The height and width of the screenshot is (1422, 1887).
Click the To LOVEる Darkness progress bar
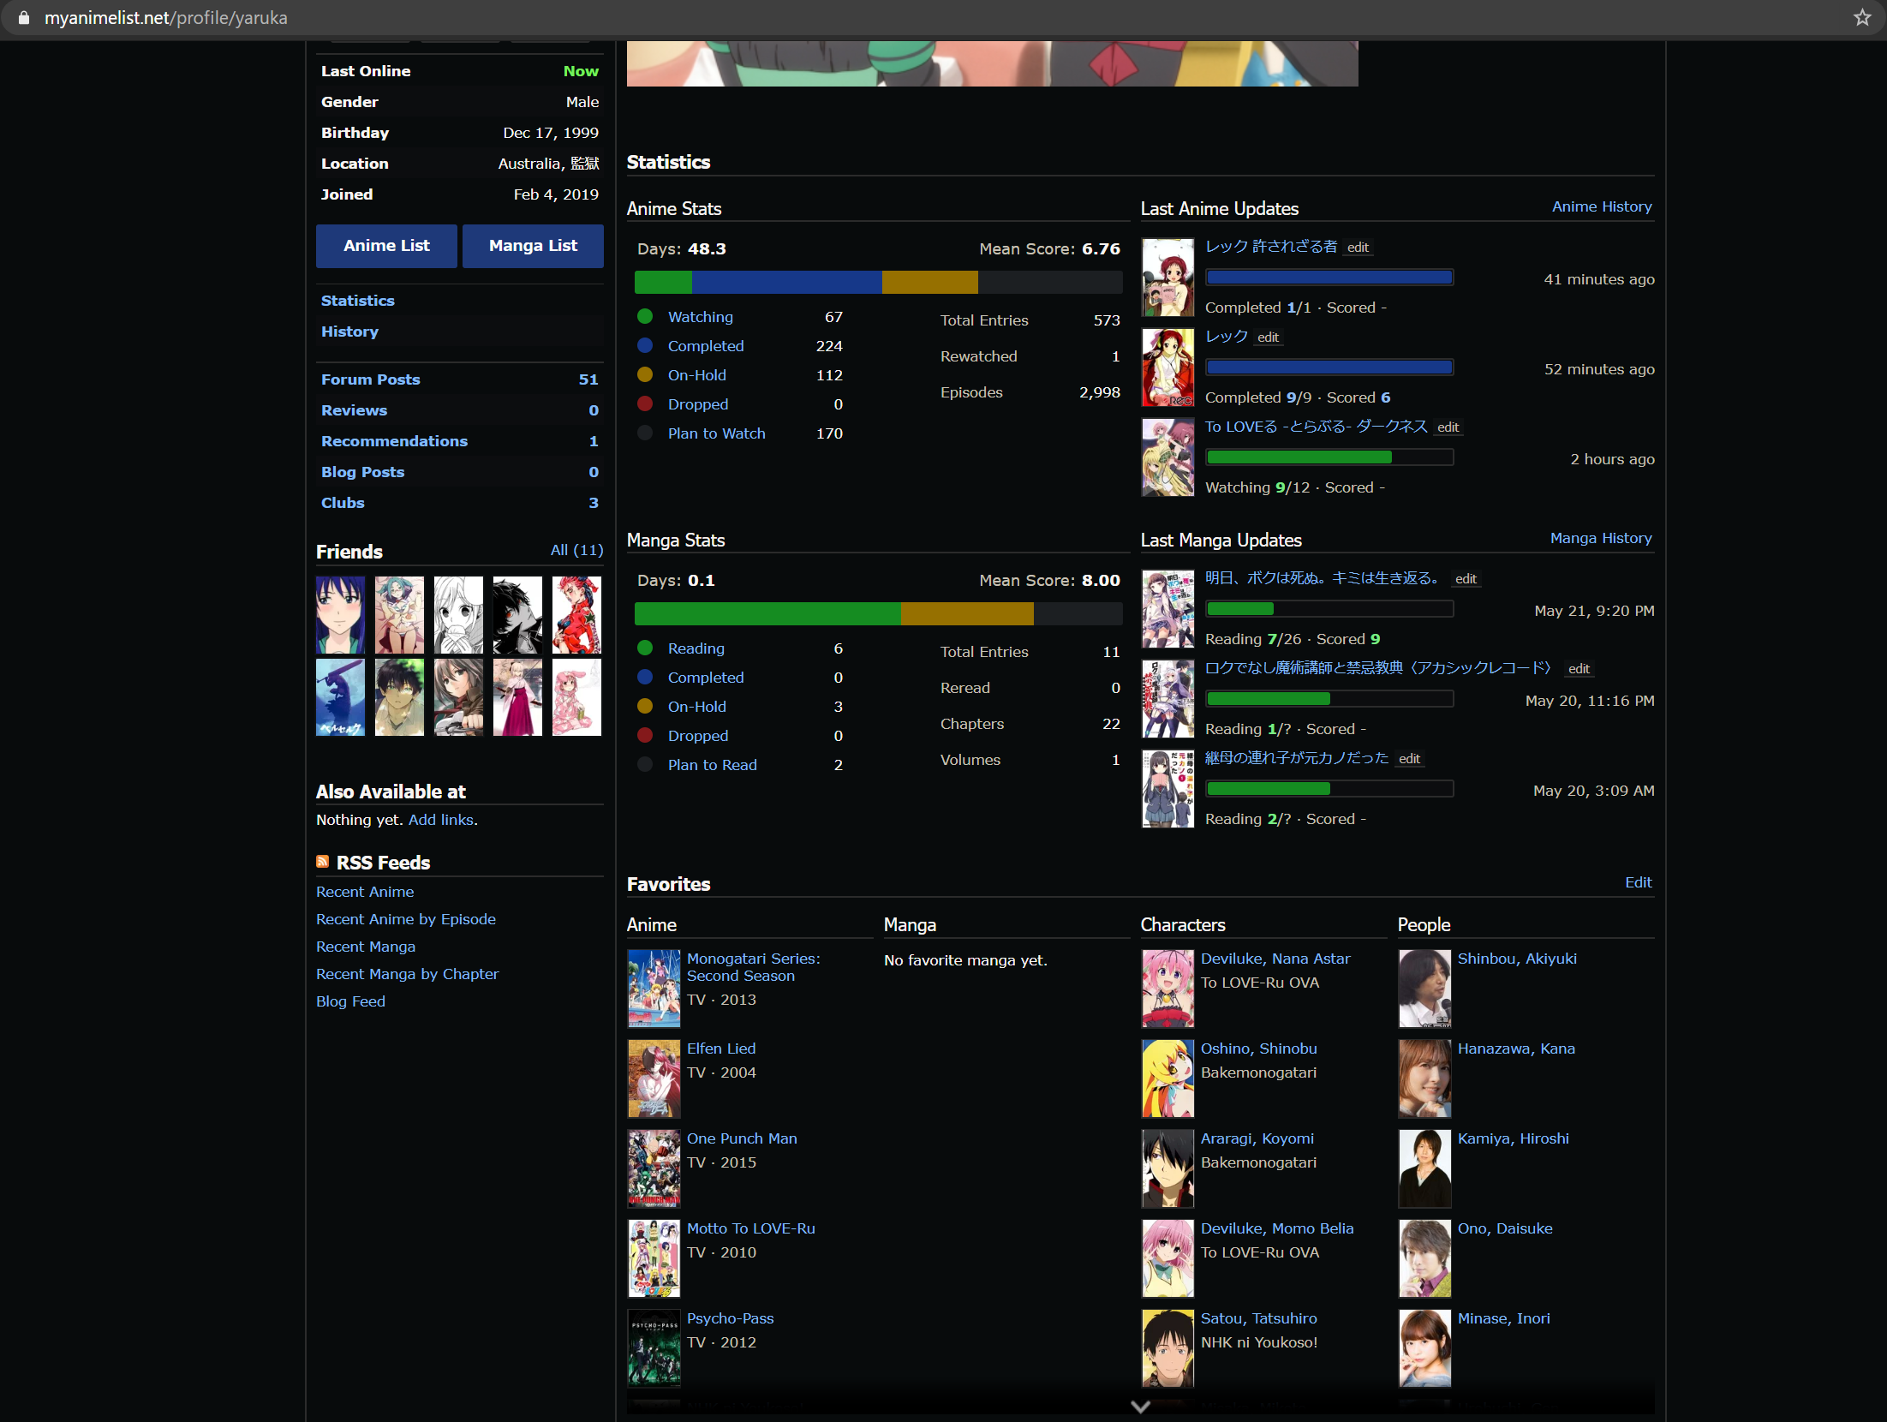(x=1329, y=457)
